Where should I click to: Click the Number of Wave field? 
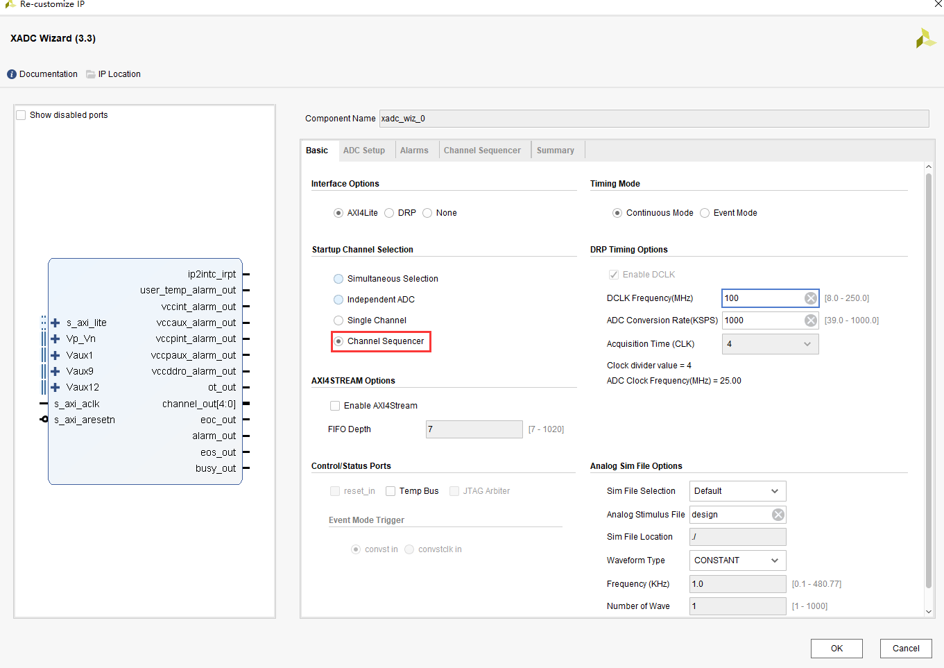tap(737, 606)
